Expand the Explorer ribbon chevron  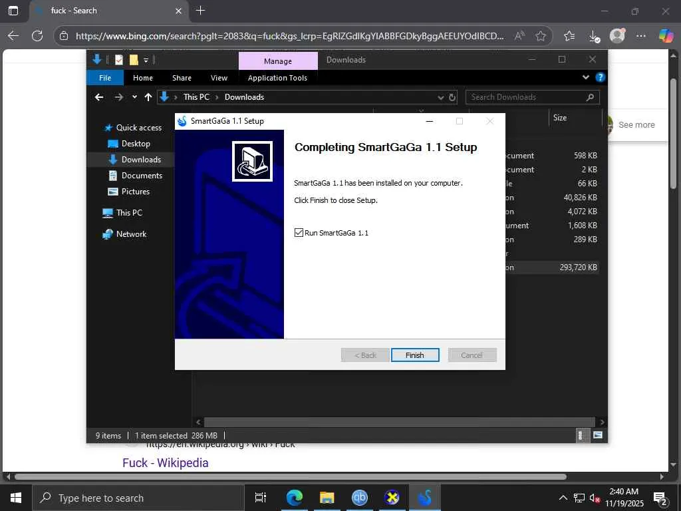(x=585, y=77)
